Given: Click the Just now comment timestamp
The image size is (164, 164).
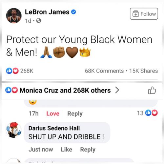Looking at the screenshot, I should pyautogui.click(x=41, y=150).
